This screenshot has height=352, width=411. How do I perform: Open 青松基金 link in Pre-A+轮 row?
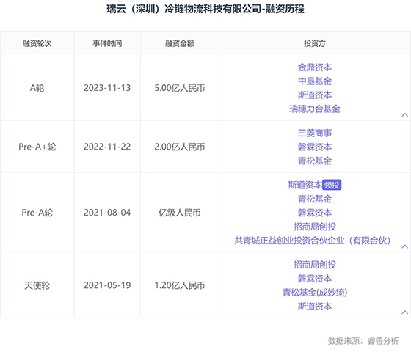click(315, 161)
